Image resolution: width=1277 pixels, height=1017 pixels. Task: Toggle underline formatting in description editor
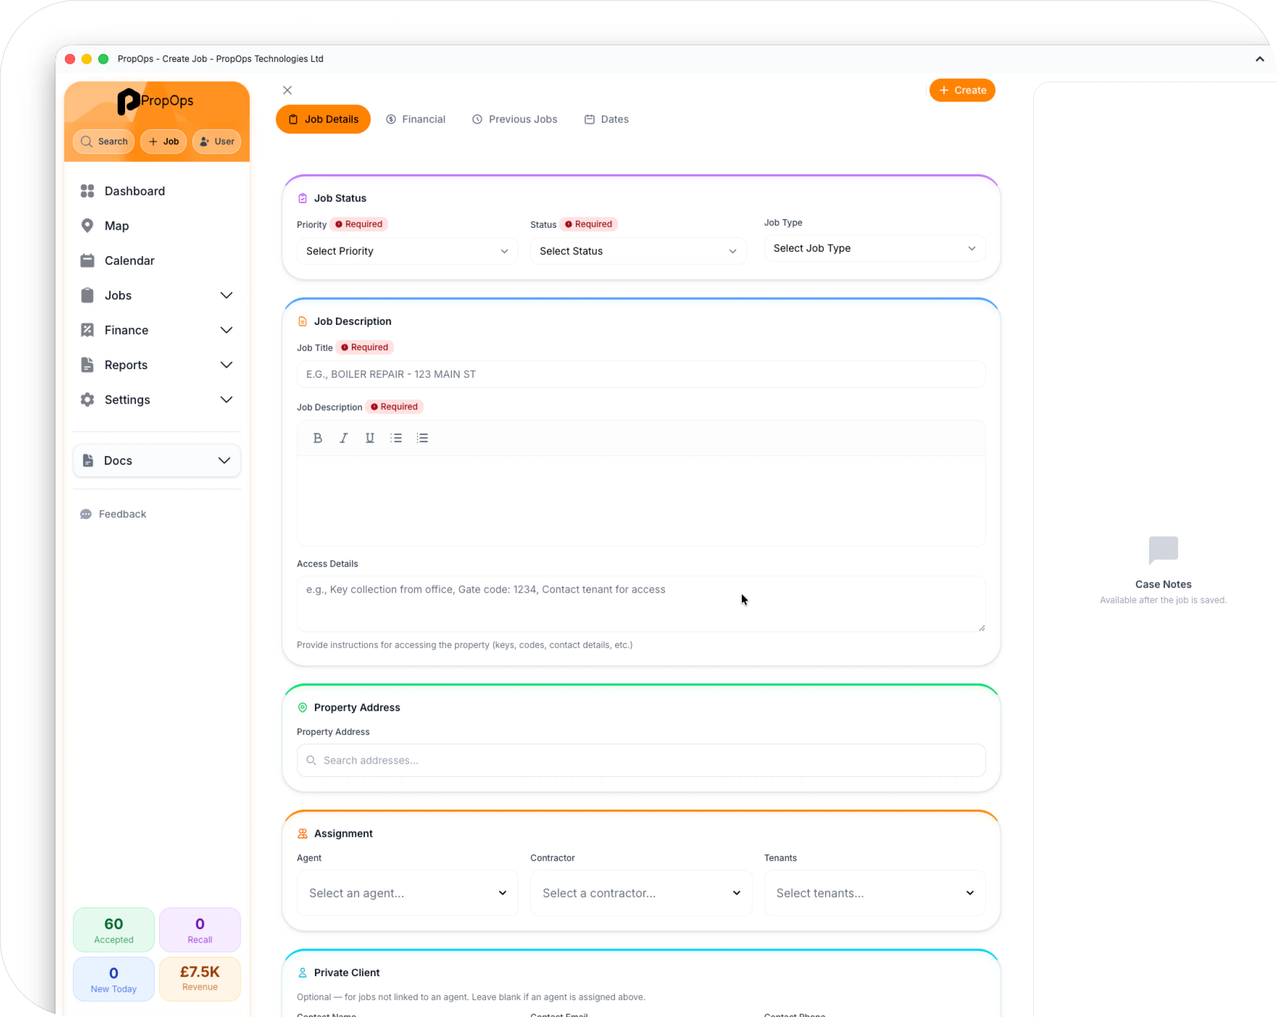tap(370, 439)
